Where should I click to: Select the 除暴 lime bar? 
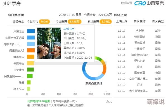coord(29,83)
